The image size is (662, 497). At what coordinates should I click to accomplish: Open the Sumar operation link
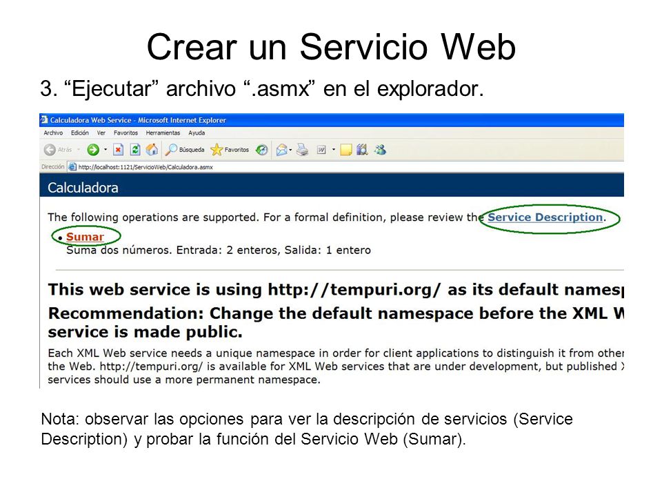click(x=85, y=237)
